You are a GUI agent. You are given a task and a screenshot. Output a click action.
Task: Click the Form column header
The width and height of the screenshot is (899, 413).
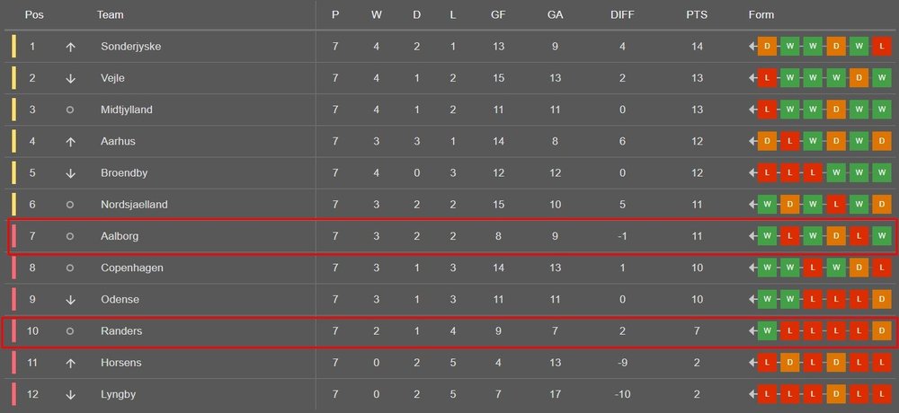click(761, 15)
